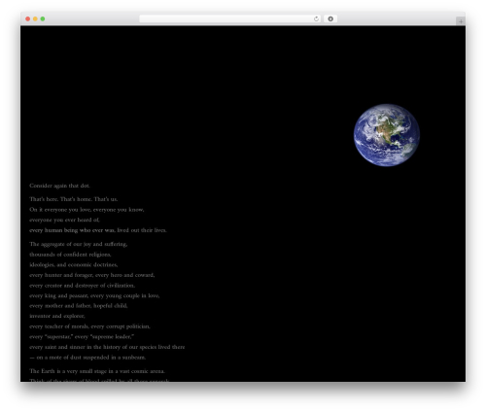Viewport: 486px width, 411px height.
Task: Click the line "That's here. That's home. That's us."
Action: coord(74,199)
